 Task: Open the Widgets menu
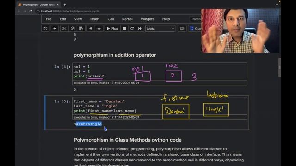pos(147,19)
